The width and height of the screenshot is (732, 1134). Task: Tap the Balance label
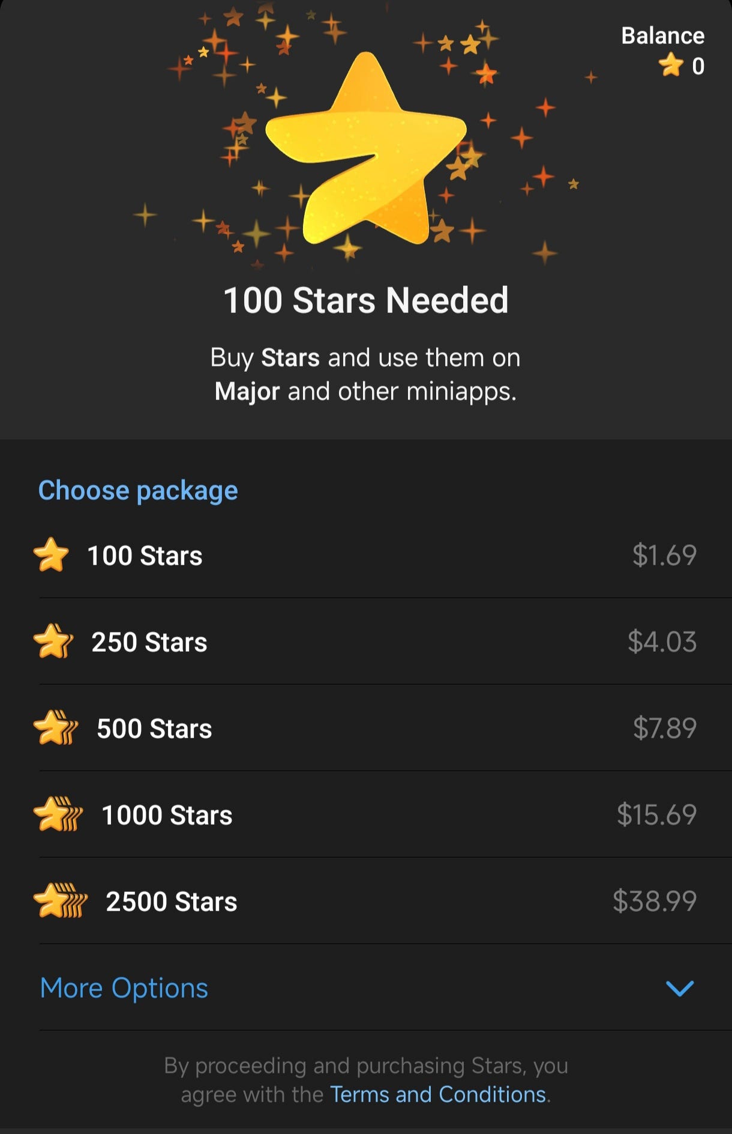click(x=662, y=35)
